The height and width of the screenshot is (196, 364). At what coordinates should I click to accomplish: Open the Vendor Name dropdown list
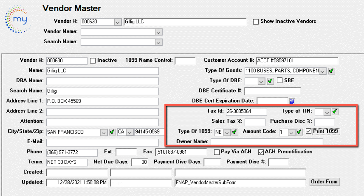coord(158,32)
